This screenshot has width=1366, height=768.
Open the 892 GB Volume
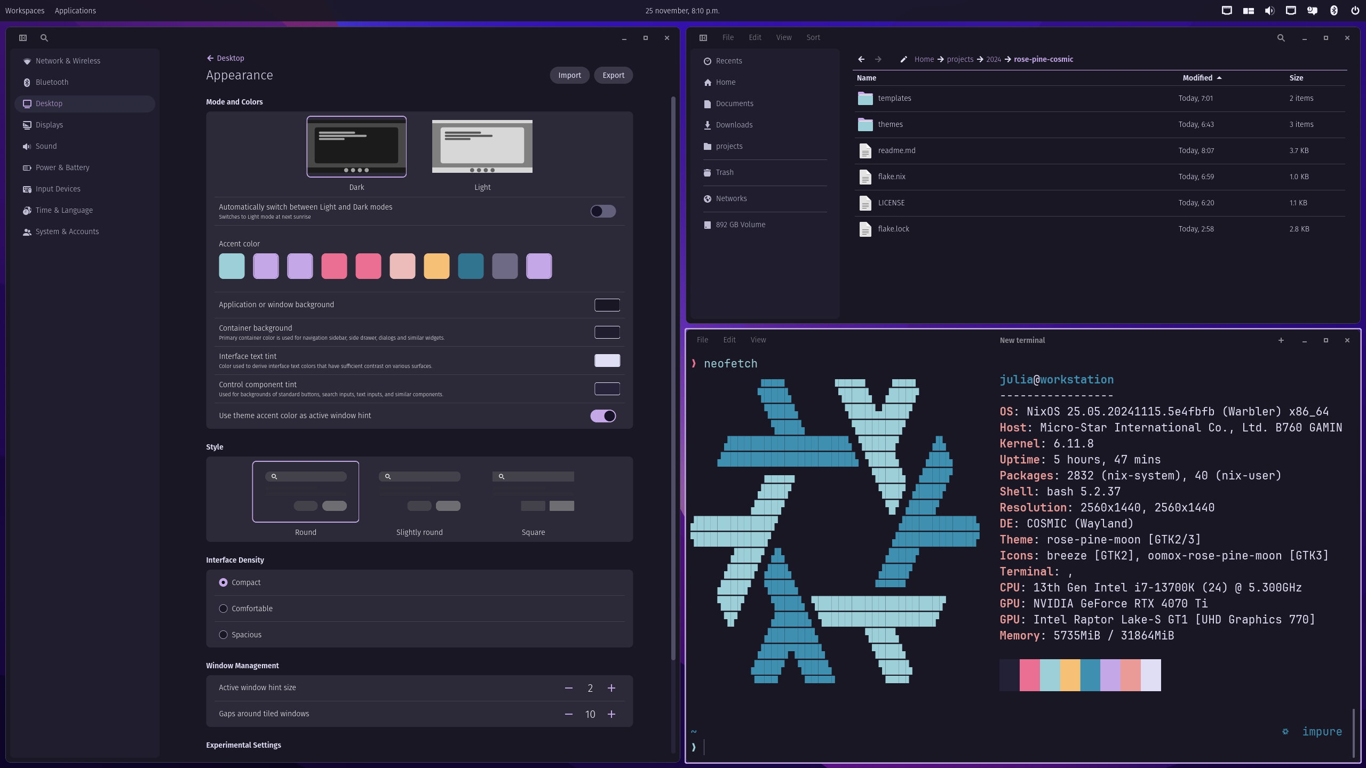pos(764,225)
